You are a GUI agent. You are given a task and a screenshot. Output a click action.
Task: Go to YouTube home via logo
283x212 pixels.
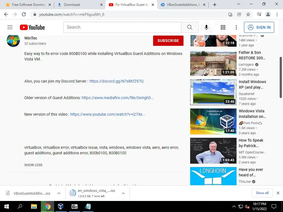(32, 27)
